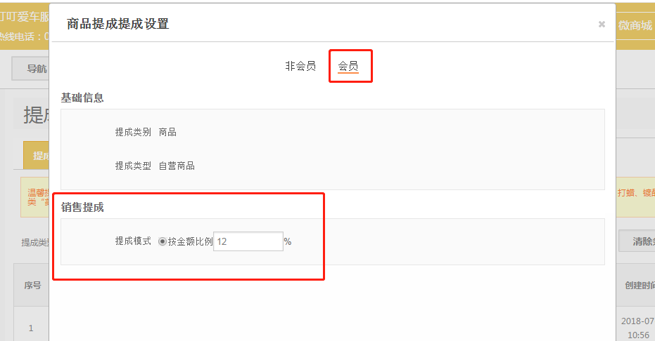Click the yellow 提成 tab behind the dialog

coord(39,156)
